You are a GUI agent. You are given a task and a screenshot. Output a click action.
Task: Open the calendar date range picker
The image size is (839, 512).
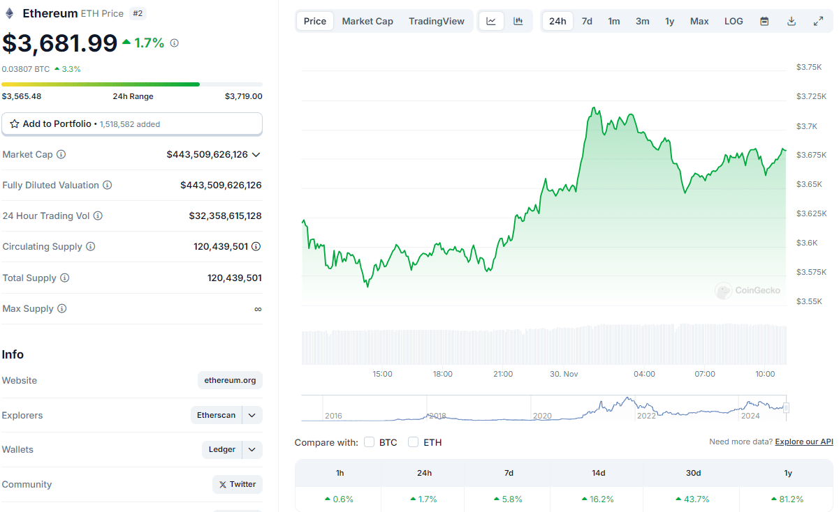click(x=764, y=21)
